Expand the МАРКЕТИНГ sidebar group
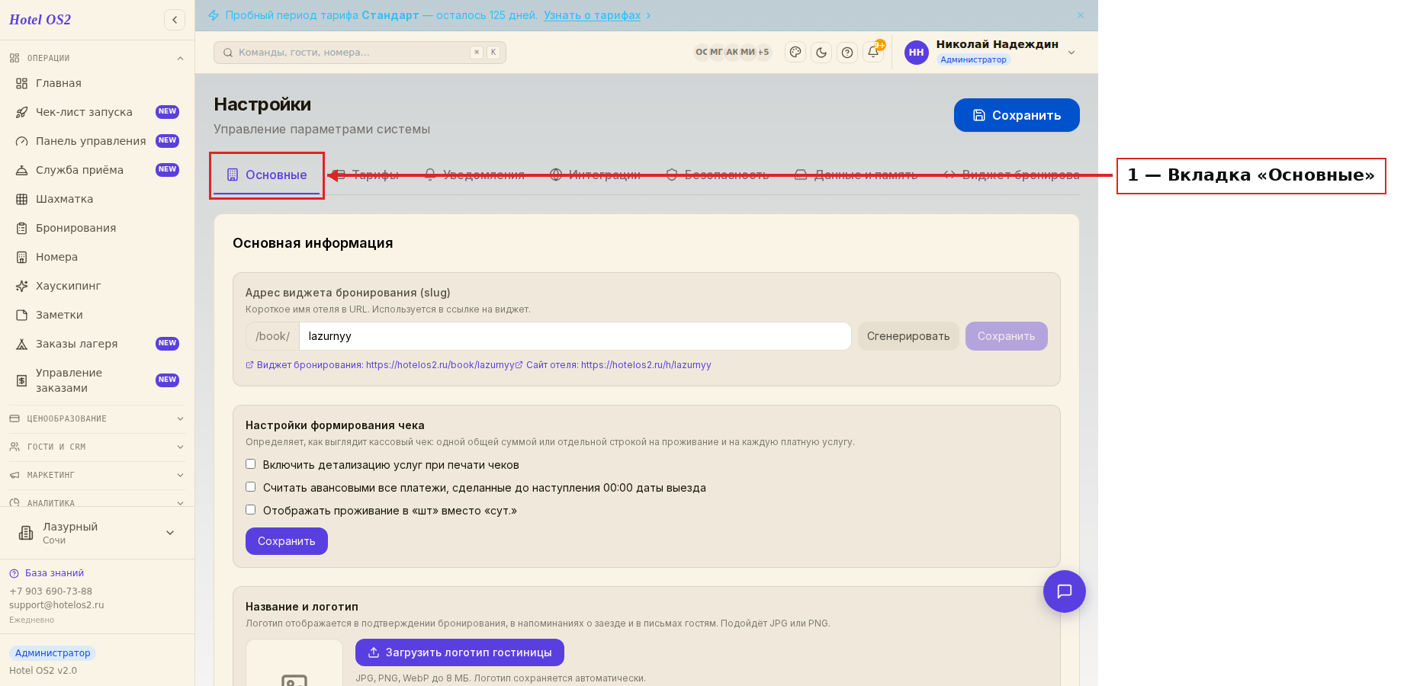The image size is (1404, 686). click(x=97, y=475)
